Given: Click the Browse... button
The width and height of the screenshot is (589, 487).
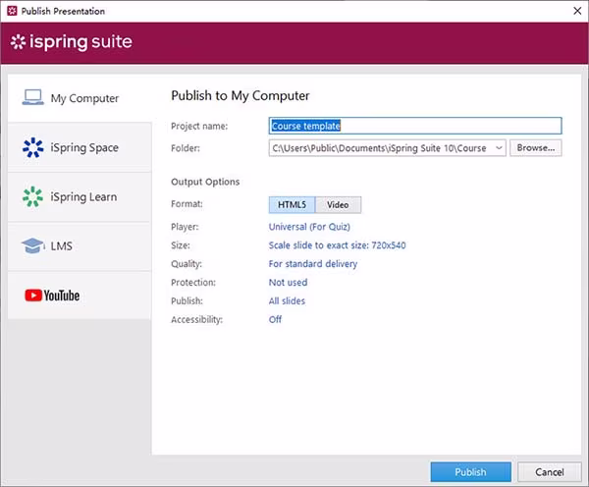Looking at the screenshot, I should pyautogui.click(x=536, y=148).
